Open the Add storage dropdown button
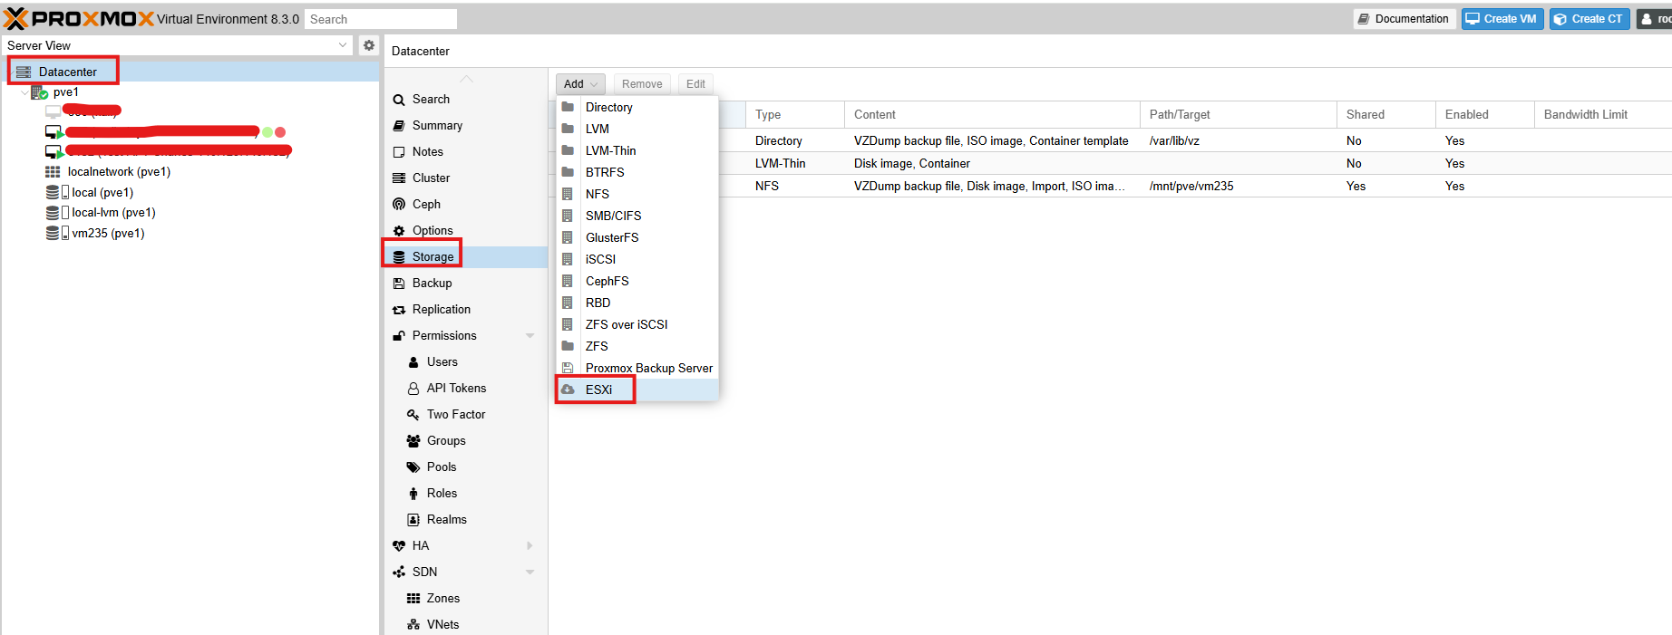The image size is (1672, 635). tap(580, 84)
